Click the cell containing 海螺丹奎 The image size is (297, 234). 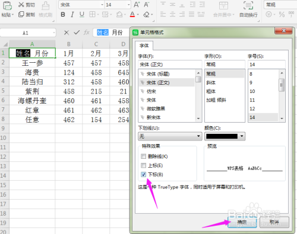click(32, 101)
